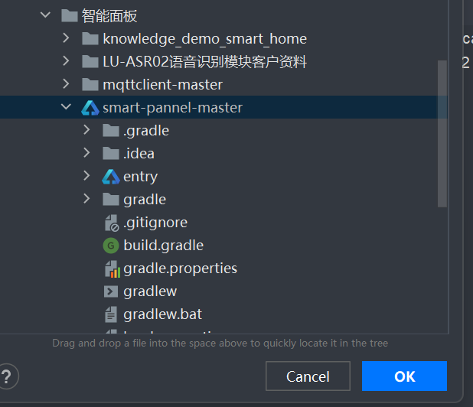473x407 pixels.
Task: Click the OK button
Action: [x=404, y=376]
